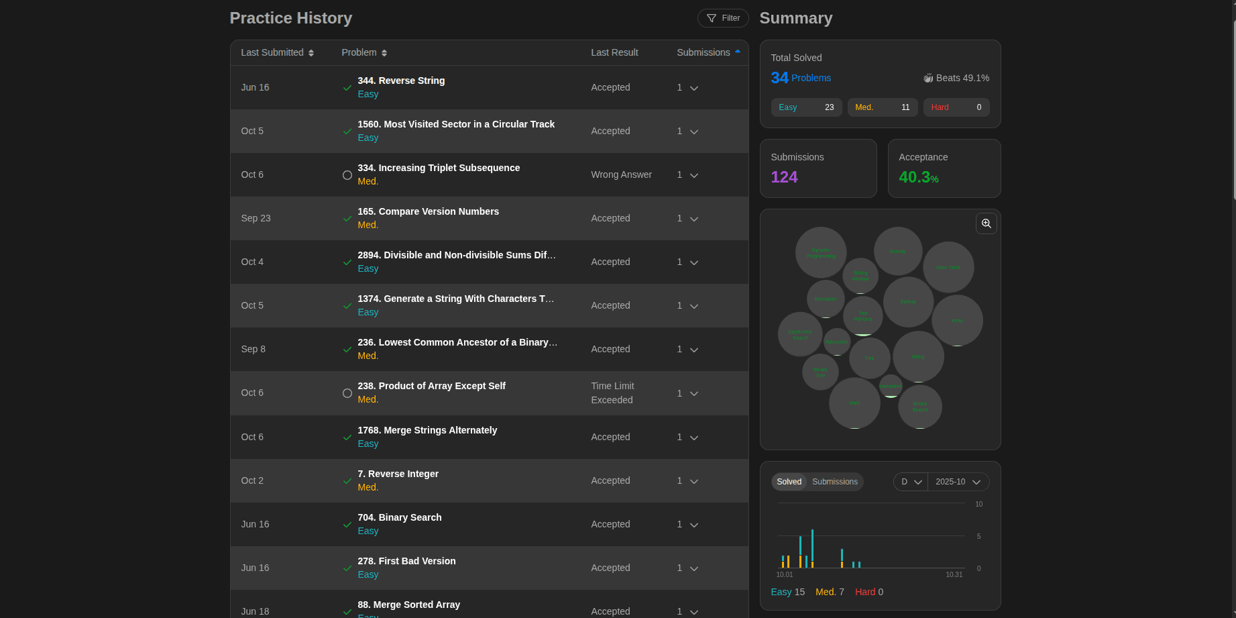Select the Two Pointers topic bubble
The height and width of the screenshot is (618, 1236).
click(863, 316)
